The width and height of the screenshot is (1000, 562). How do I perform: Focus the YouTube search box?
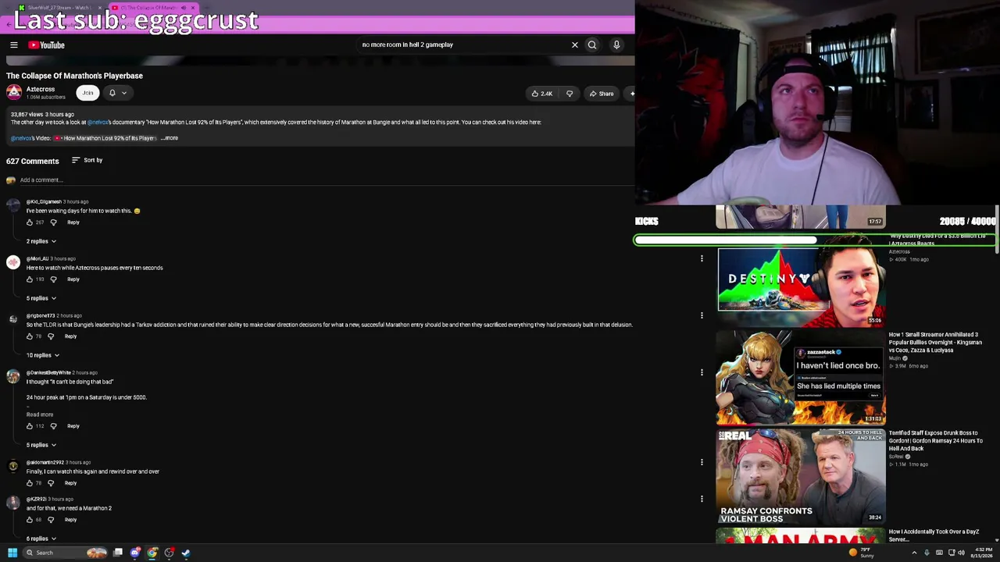pyautogui.click(x=462, y=45)
